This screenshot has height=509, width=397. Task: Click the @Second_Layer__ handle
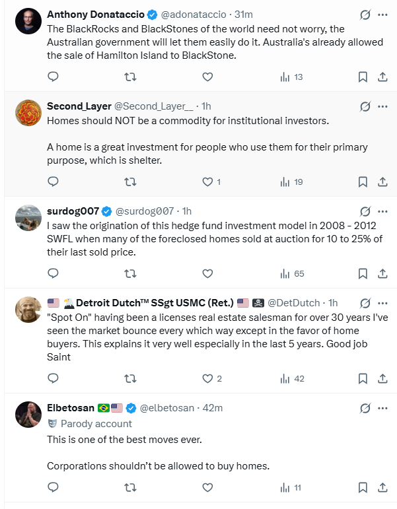point(154,106)
